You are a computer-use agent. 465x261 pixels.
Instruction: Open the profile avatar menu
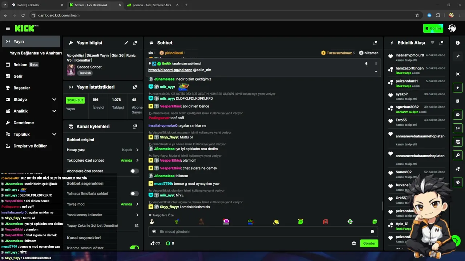coord(452,28)
